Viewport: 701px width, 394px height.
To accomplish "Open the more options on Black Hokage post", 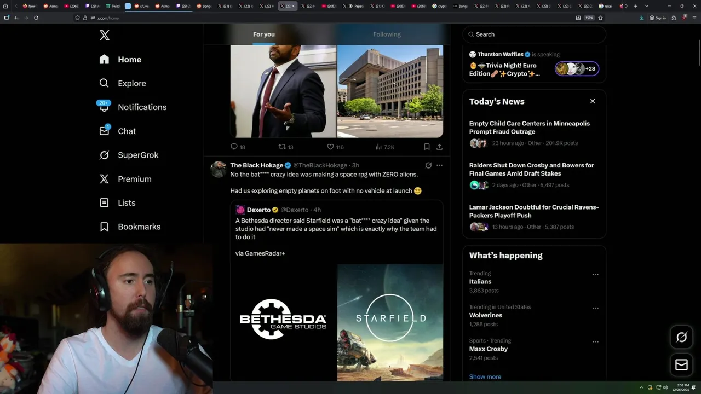I will click(x=439, y=165).
